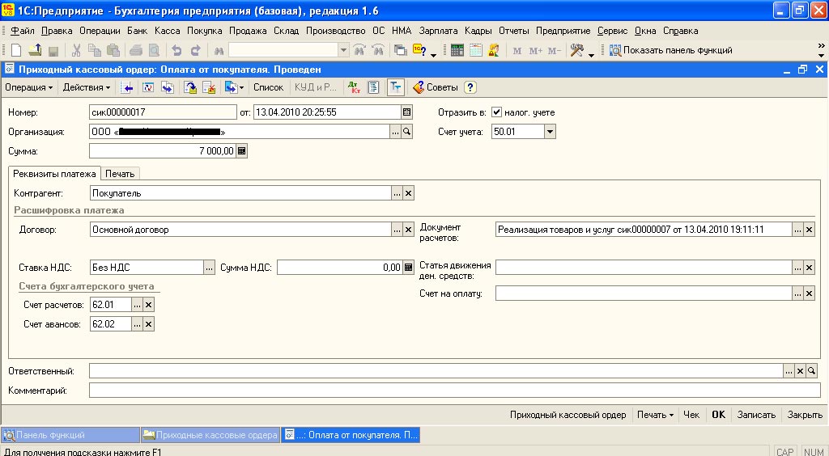The height and width of the screenshot is (456, 829).
Task: Click Показать панель функций toolbar button
Action: (x=671, y=50)
